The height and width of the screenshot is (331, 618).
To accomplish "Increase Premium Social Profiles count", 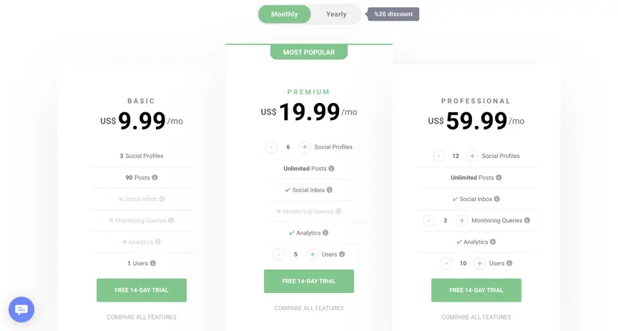I will click(305, 147).
